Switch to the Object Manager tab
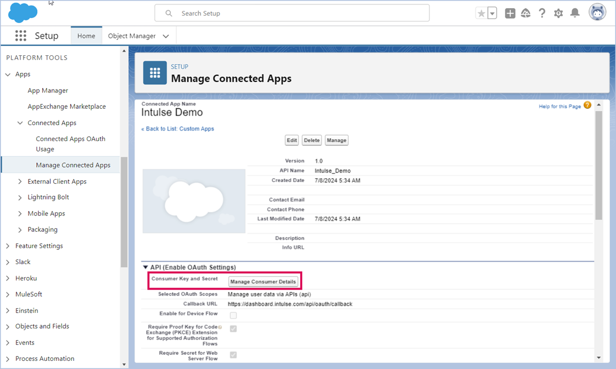616x369 pixels. coord(131,36)
